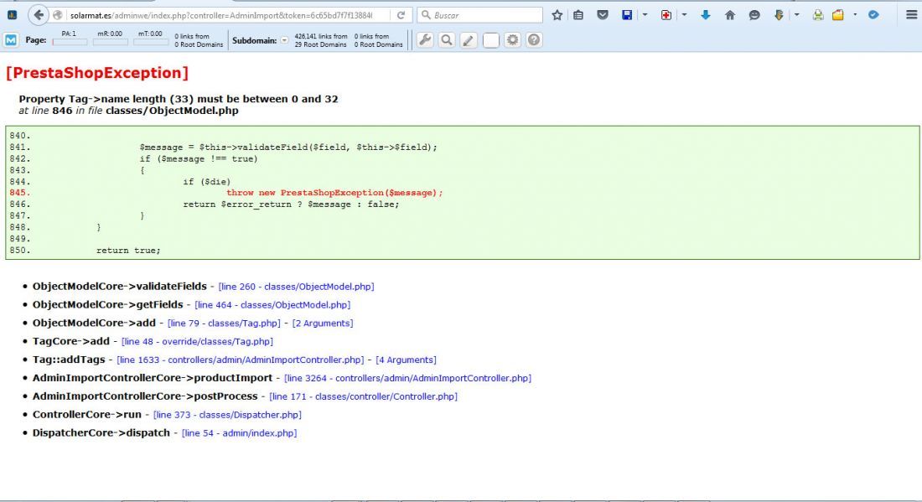Open MozBar magnifier page analysis
The image size is (922, 502).
[447, 40]
